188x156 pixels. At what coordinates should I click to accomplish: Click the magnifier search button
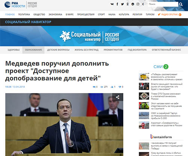coord(180,5)
